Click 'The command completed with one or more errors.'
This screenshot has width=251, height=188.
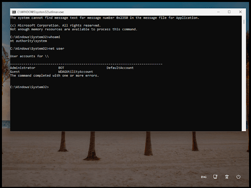click(x=54, y=75)
